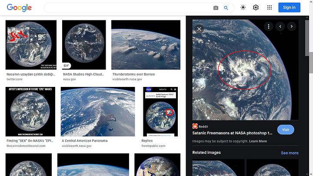
Task: Open second related image thumbnail
Action: click(x=273, y=167)
